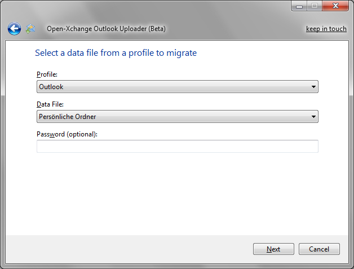This screenshot has height=269, width=354.
Task: Minimize the Uploader window
Action: (299, 6)
